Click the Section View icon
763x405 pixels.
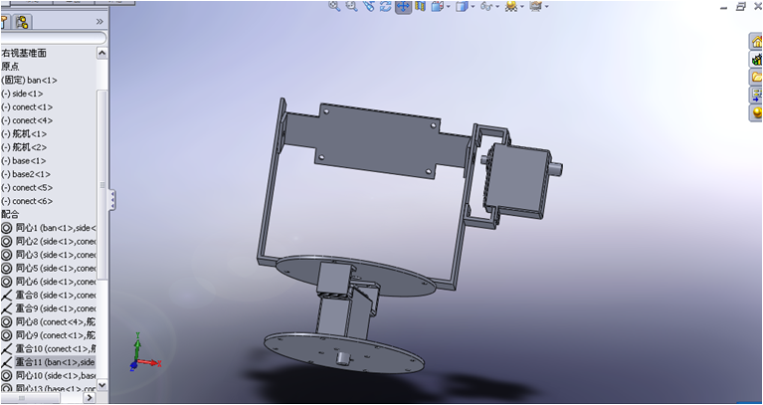[420, 6]
